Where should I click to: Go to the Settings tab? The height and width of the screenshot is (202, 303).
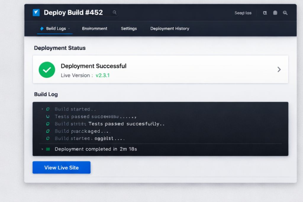coord(129,29)
